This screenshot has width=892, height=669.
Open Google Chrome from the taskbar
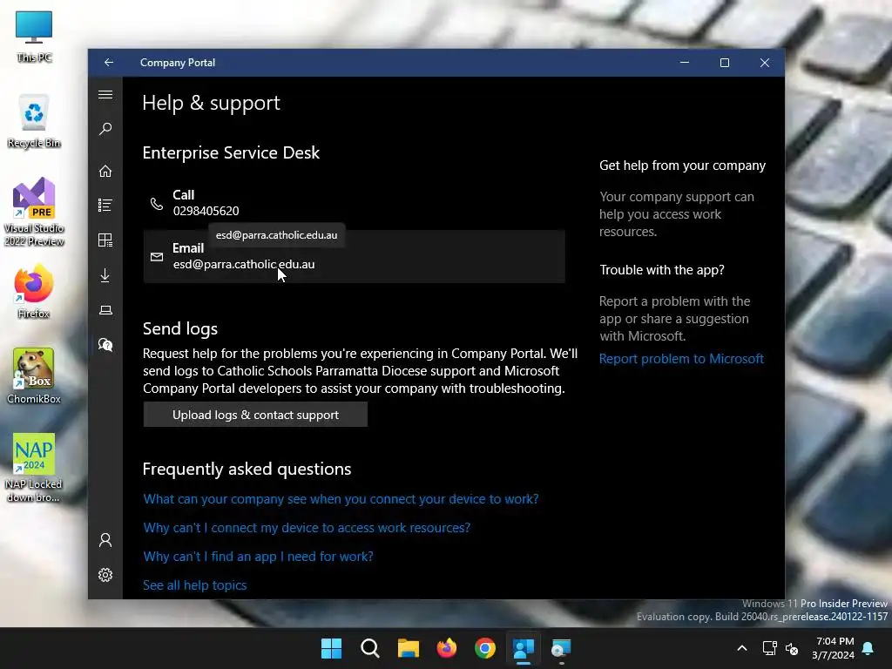click(485, 648)
